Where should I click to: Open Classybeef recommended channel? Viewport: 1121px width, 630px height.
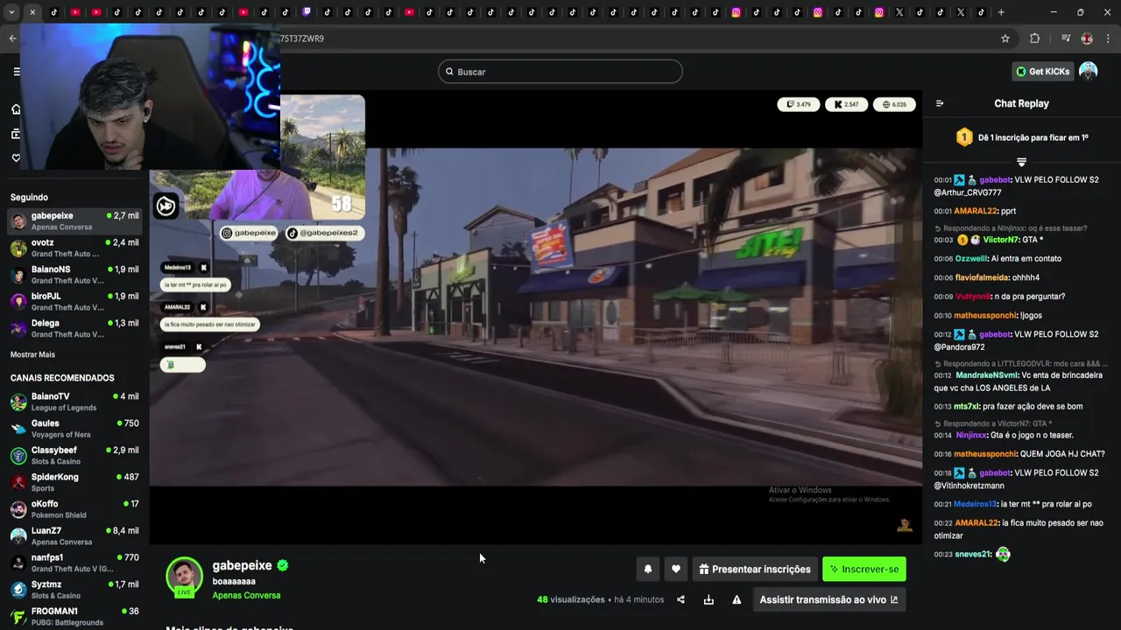74,455
